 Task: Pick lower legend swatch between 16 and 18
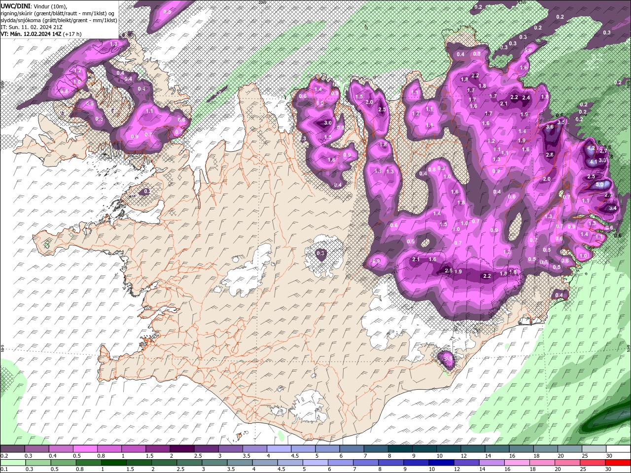click(x=518, y=463)
